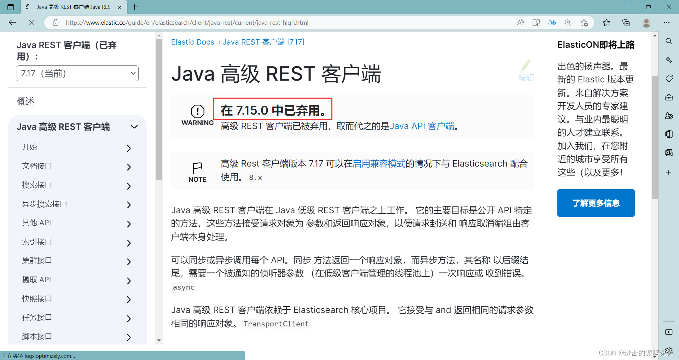679x360 pixels.
Task: Add this page to favorites
Action: (x=584, y=23)
